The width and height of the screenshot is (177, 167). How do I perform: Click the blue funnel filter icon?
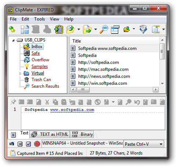coord(143,29)
